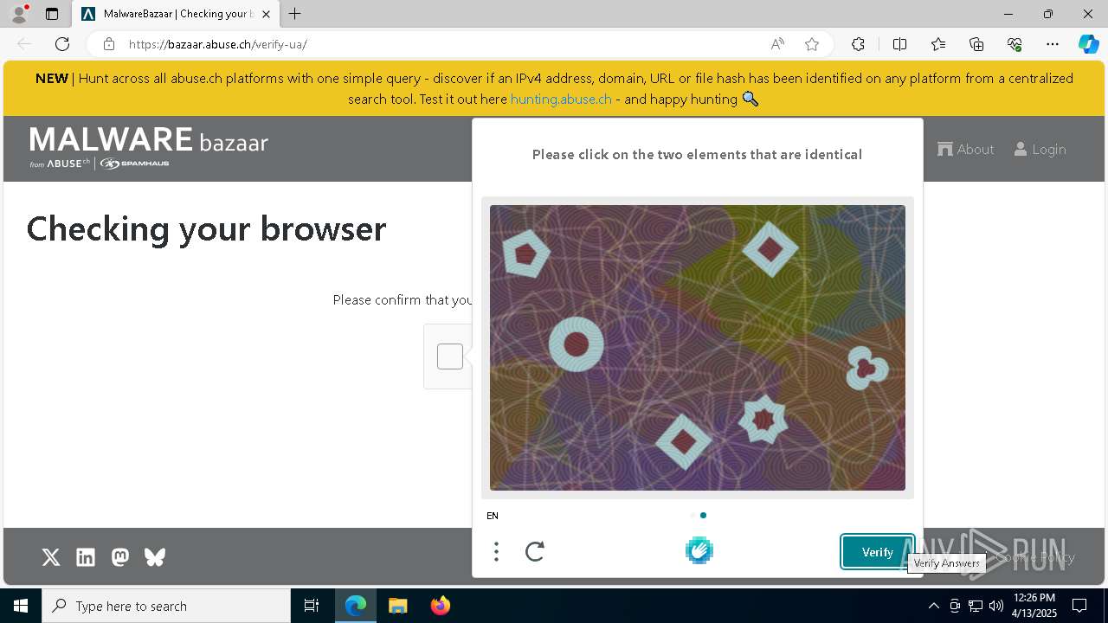1108x623 pixels.
Task: Select the bottom diamond shape
Action: click(684, 442)
